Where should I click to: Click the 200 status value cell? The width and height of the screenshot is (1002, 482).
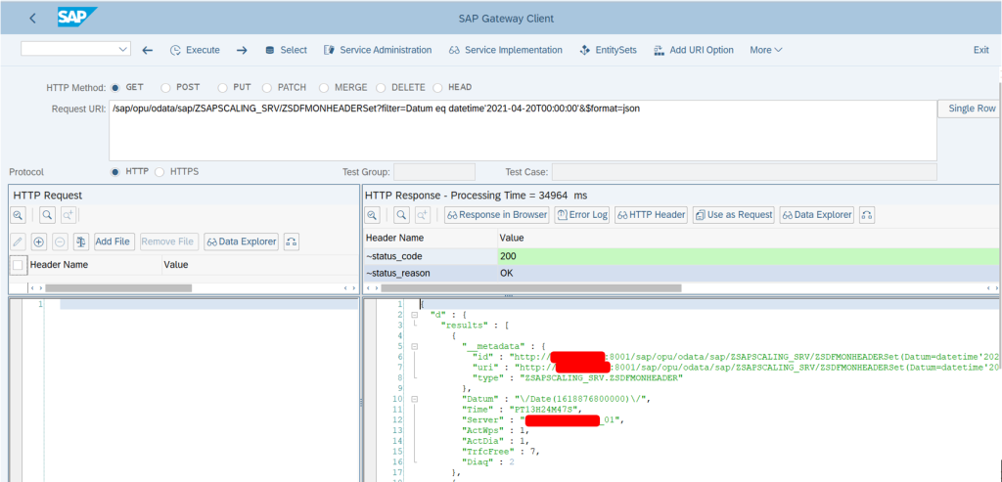(749, 256)
